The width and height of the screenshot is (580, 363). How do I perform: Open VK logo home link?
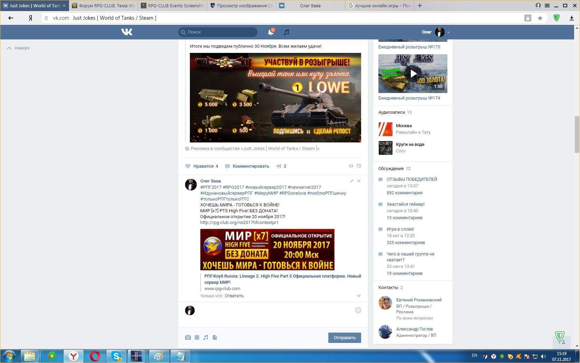(x=127, y=32)
